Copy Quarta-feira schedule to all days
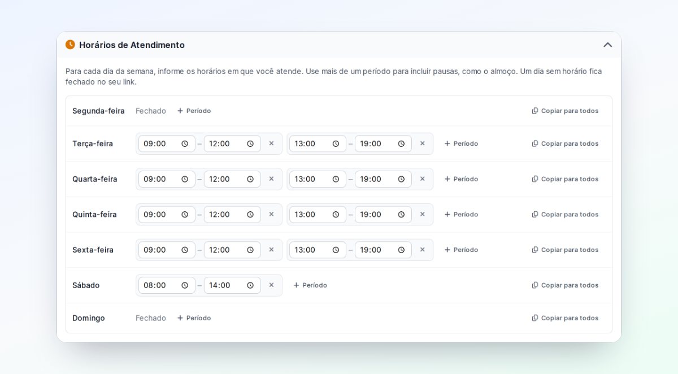This screenshot has height=374, width=678. pos(565,179)
